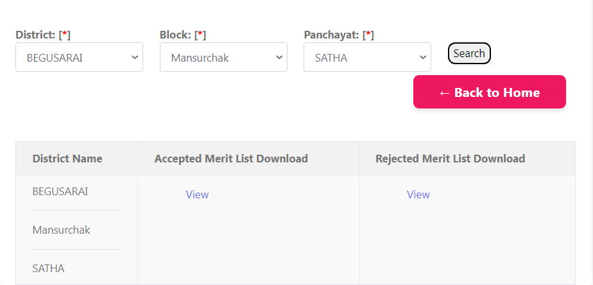Click the Search button
Screen dimensions: 593x285
coord(469,54)
